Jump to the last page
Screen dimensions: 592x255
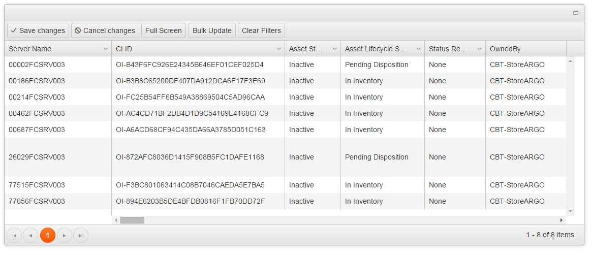click(x=81, y=235)
